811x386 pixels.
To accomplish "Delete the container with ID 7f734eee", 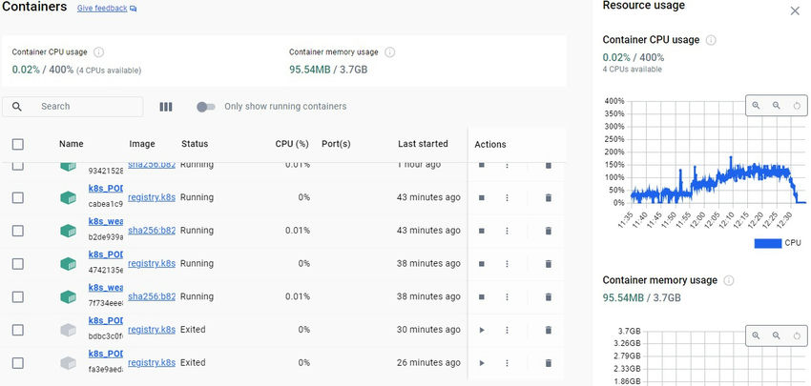I will tap(549, 297).
